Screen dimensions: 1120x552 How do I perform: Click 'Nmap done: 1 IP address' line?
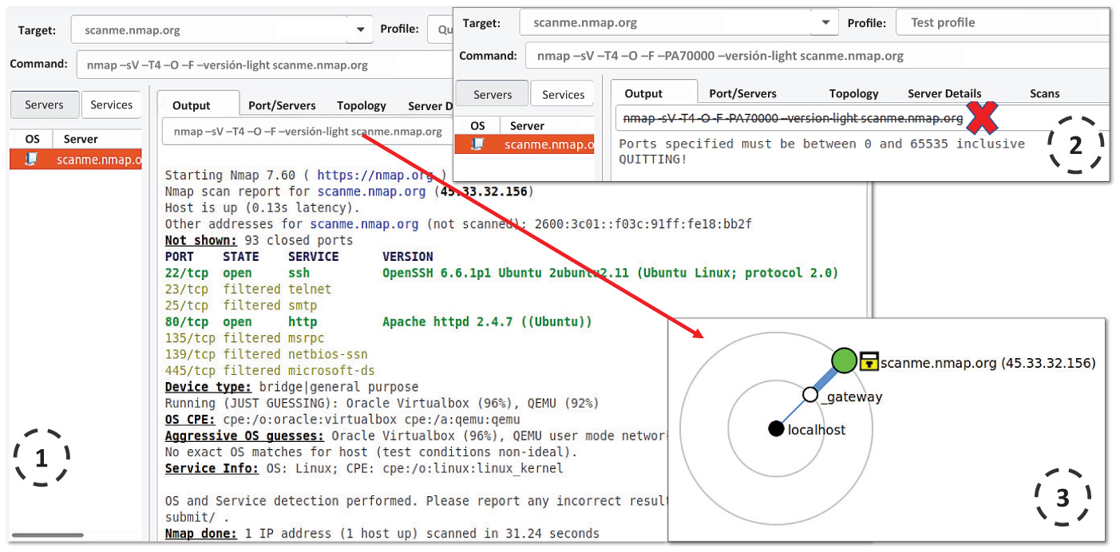click(x=382, y=533)
